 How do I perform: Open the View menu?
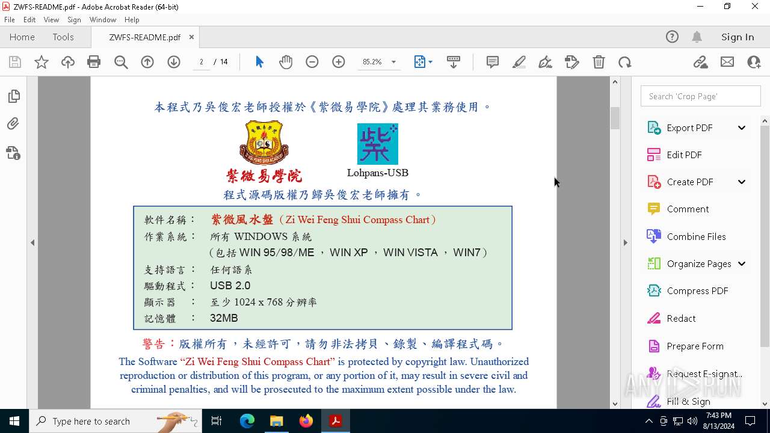[x=51, y=20]
